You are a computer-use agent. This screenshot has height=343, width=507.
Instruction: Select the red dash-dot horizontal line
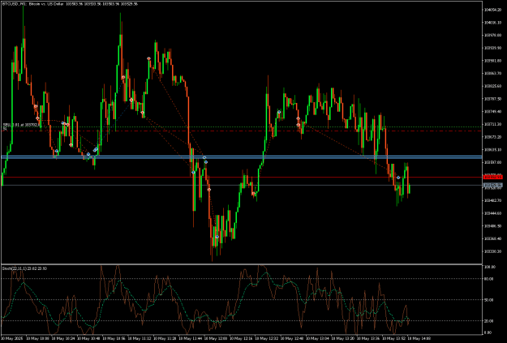[x=242, y=131]
